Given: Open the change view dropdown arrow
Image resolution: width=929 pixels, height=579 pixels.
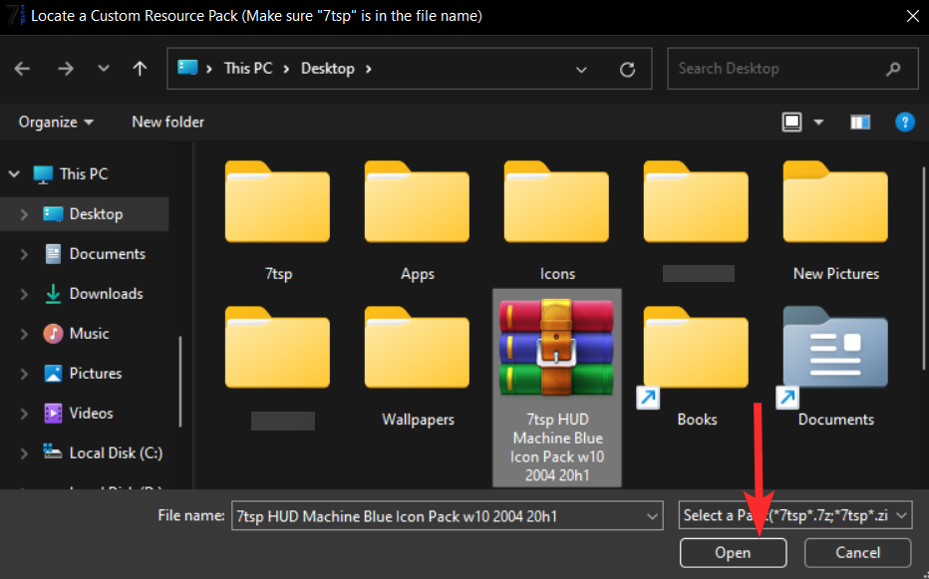Looking at the screenshot, I should coord(819,122).
